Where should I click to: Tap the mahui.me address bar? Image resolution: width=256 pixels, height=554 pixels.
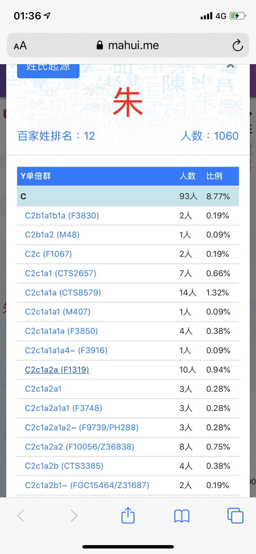point(128,45)
